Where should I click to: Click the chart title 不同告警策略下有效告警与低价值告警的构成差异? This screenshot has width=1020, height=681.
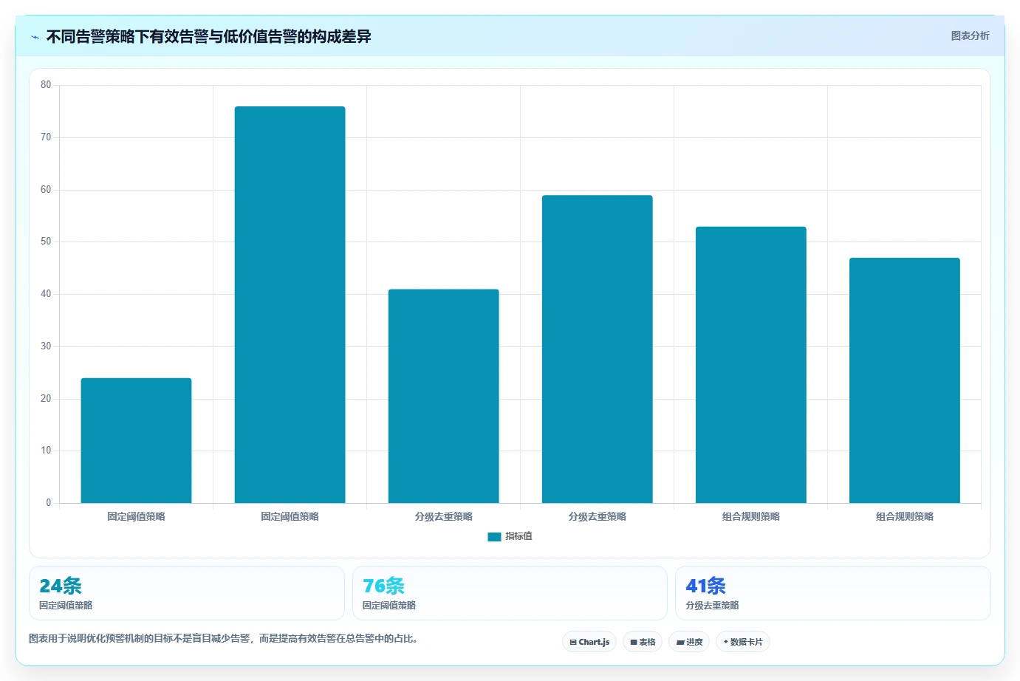(x=208, y=37)
